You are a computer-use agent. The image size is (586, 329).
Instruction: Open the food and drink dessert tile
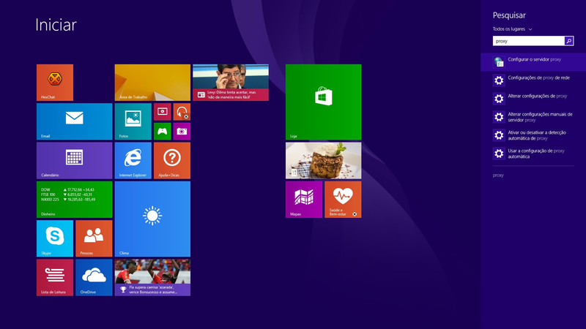[x=323, y=160]
